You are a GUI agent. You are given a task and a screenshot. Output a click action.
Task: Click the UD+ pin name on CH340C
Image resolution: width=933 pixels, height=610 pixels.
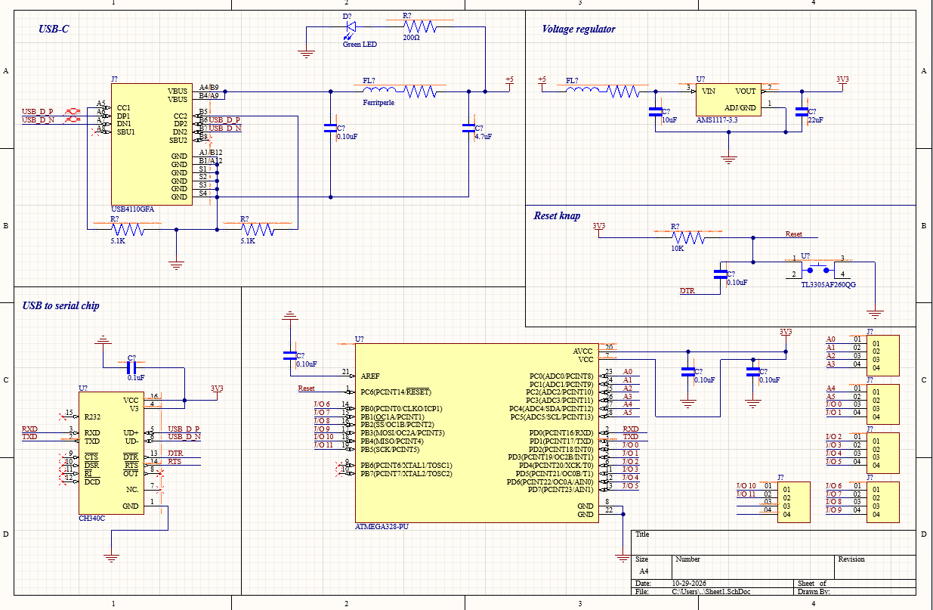click(x=131, y=433)
